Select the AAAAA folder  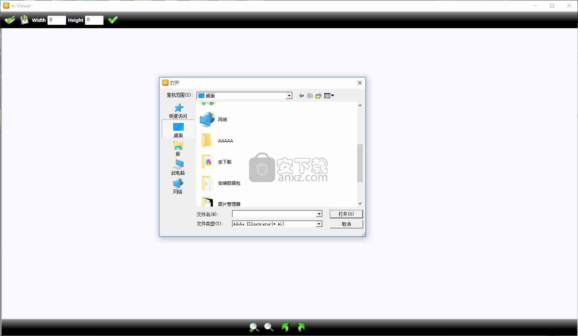coord(217,141)
